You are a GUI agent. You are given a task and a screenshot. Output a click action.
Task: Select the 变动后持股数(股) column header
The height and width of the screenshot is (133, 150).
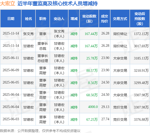pos(140,19)
